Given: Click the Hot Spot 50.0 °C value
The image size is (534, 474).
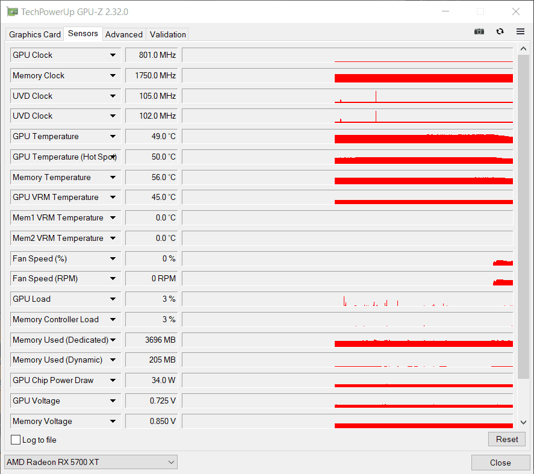Looking at the screenshot, I should coord(152,157).
